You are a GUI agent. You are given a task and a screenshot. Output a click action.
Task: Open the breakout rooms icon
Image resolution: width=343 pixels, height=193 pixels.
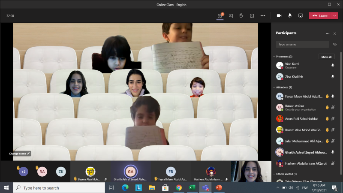(x=252, y=15)
